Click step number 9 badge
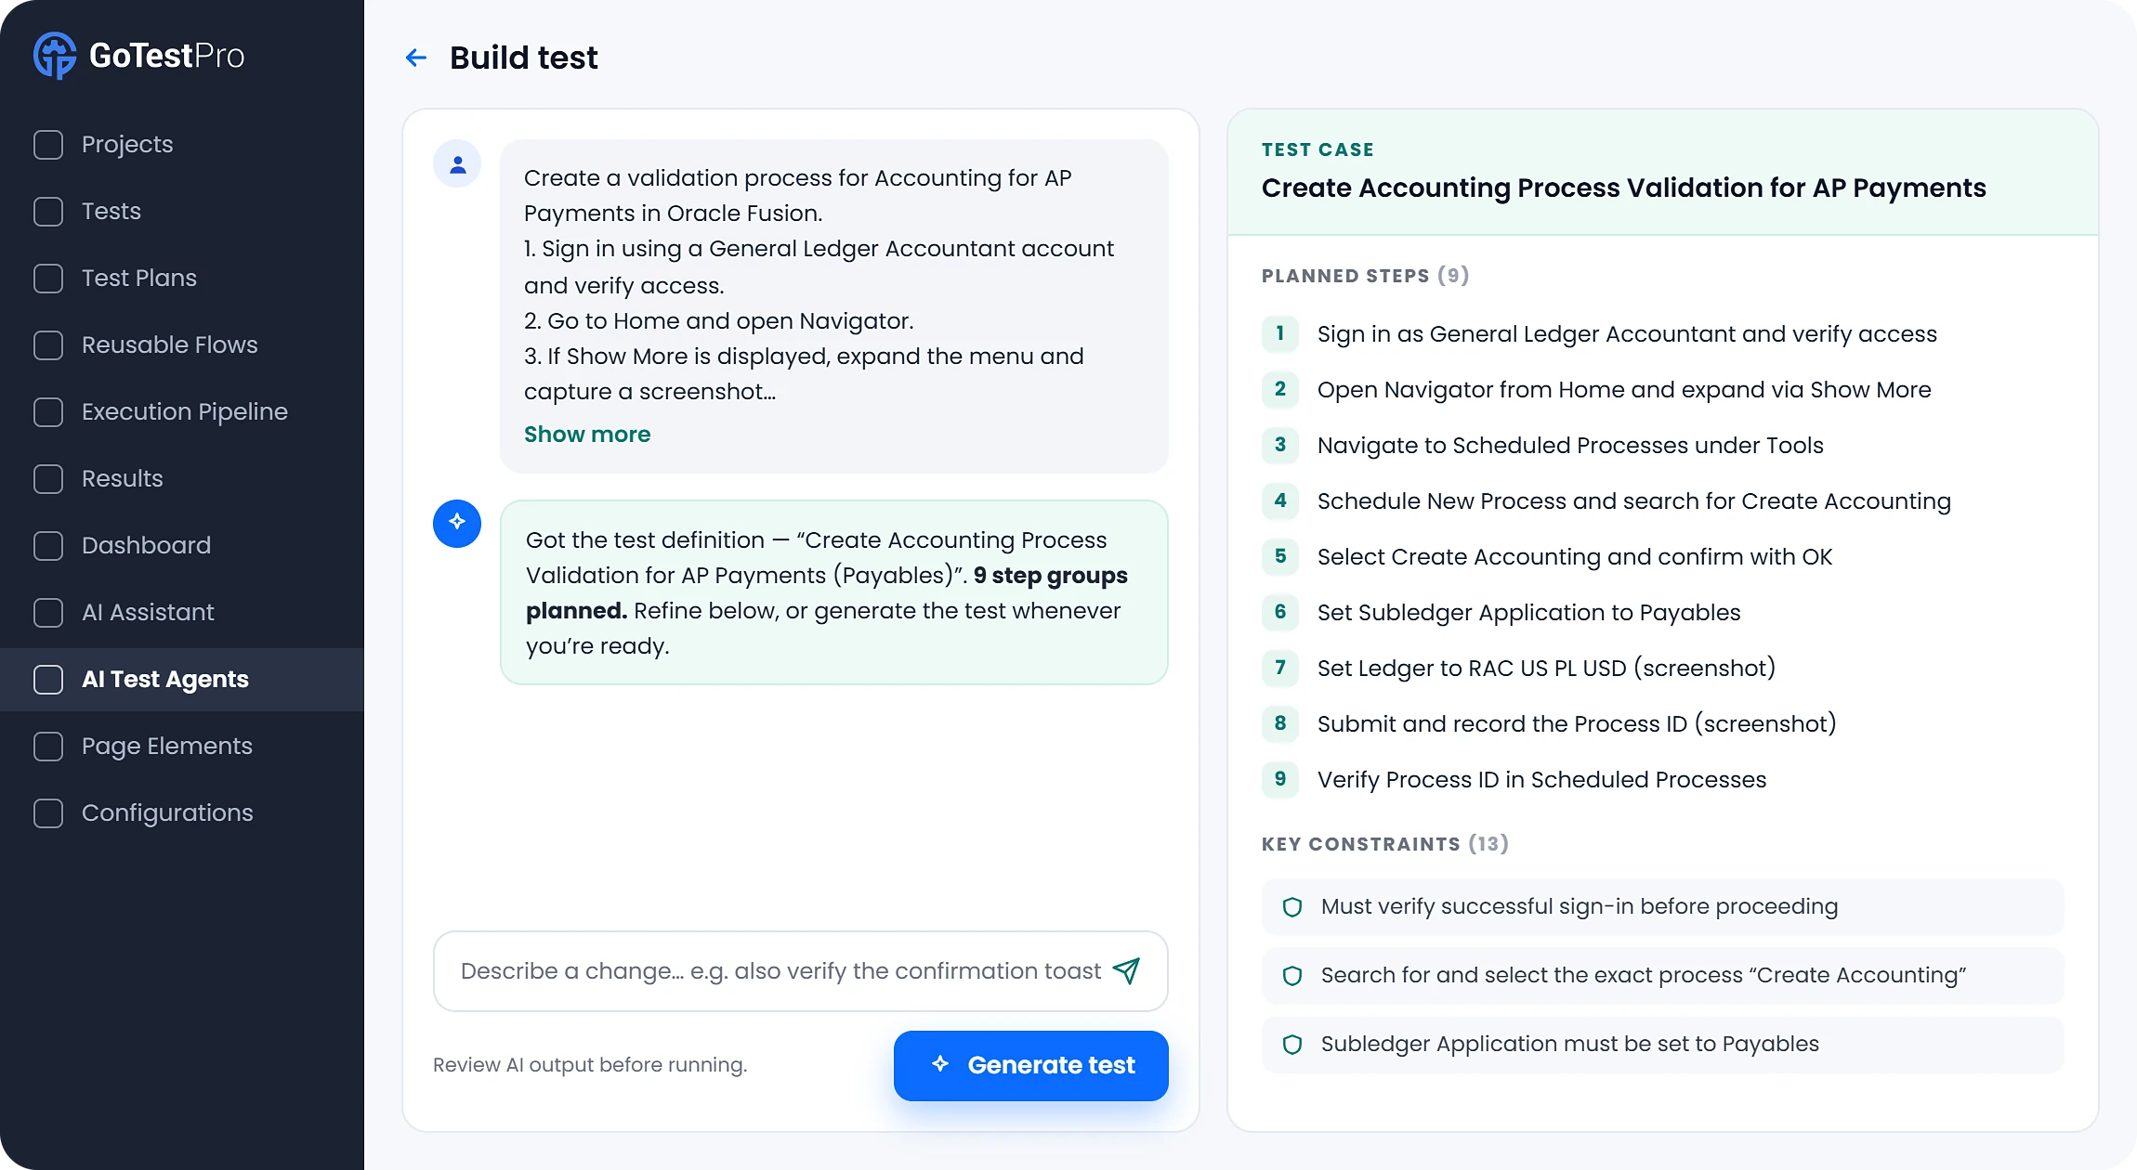 coord(1280,779)
